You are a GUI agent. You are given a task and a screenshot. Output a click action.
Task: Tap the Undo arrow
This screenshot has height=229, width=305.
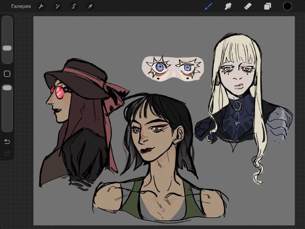click(x=7, y=141)
